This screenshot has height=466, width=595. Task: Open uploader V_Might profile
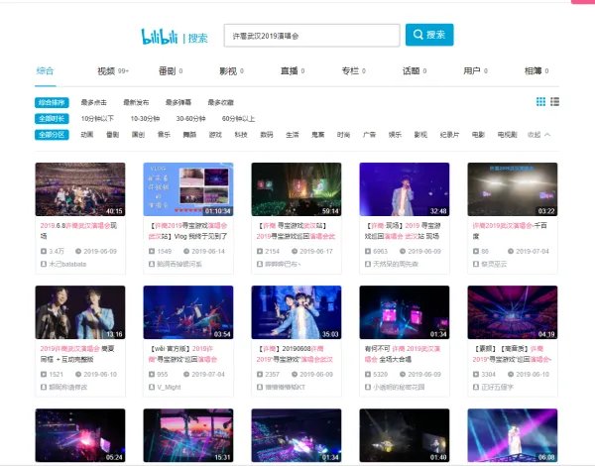[x=169, y=387]
